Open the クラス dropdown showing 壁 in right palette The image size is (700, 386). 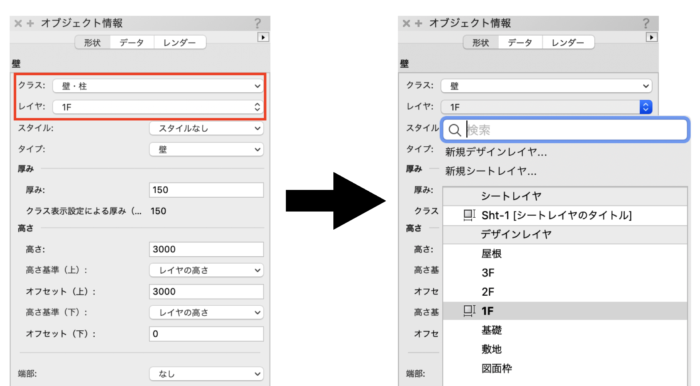click(546, 86)
